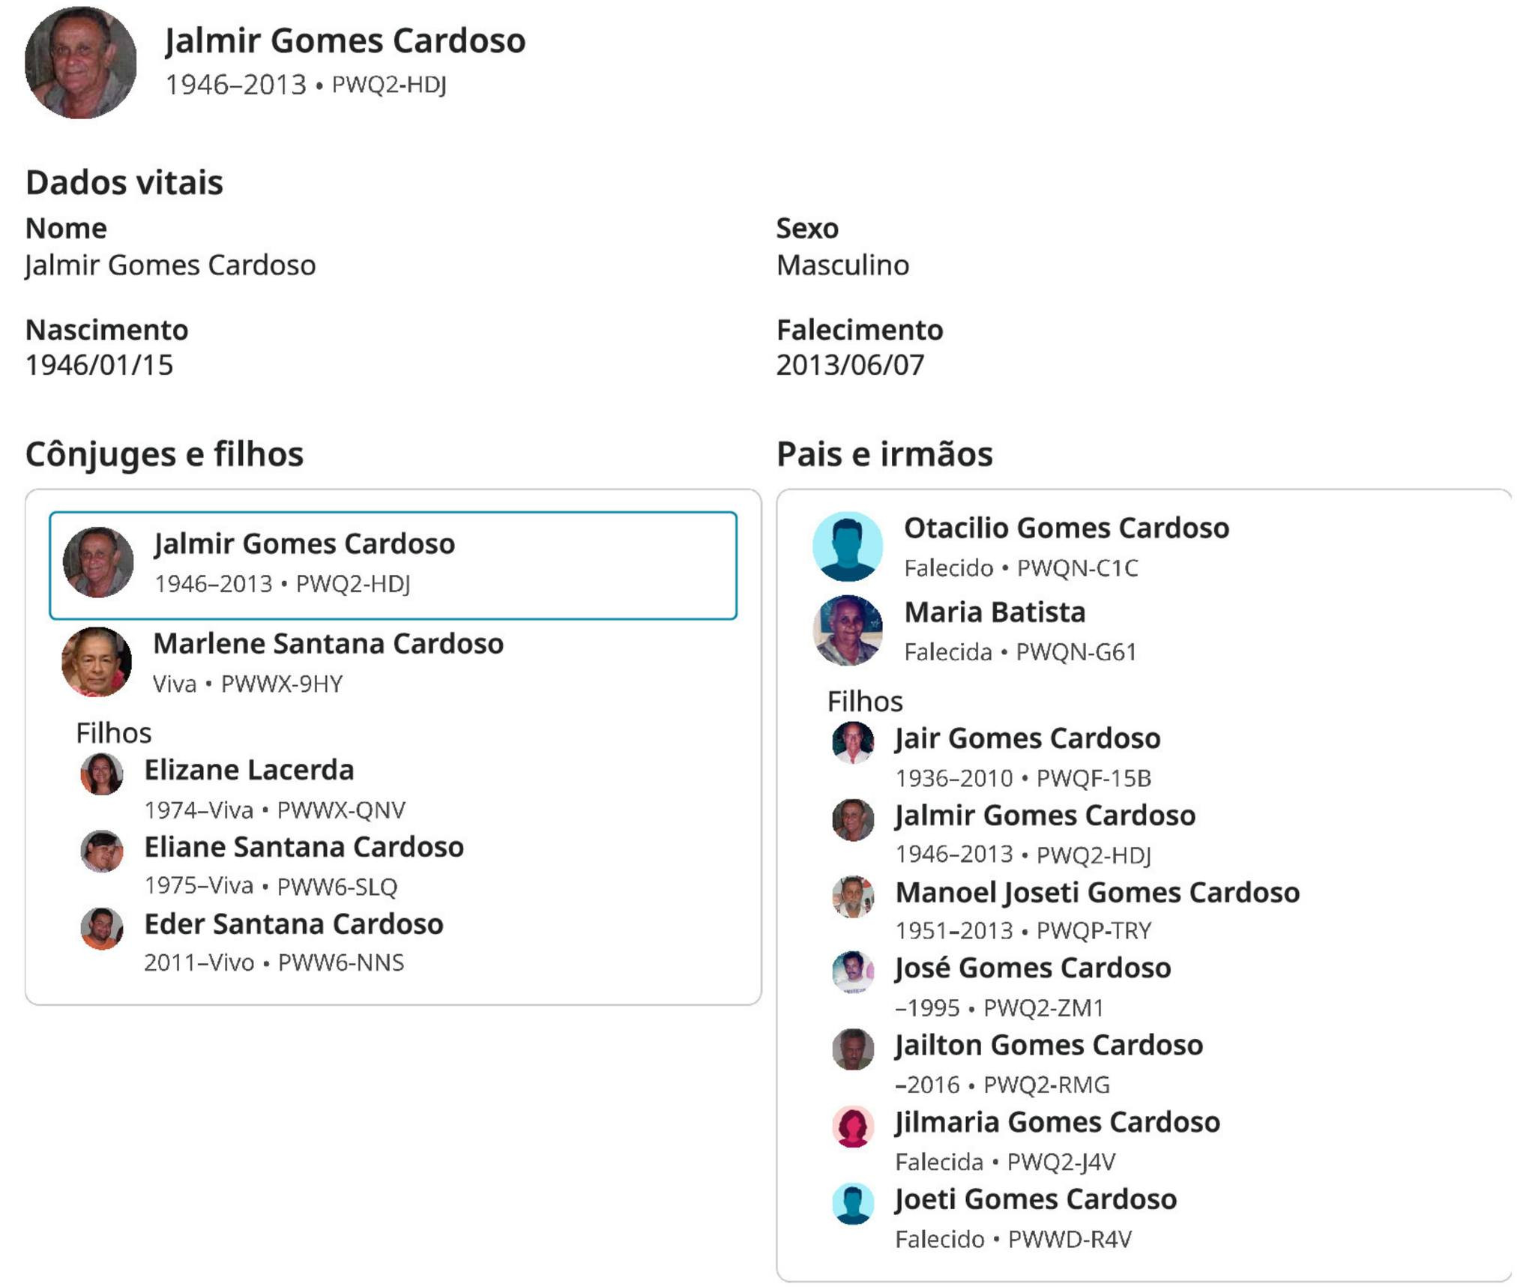Click Maria Batista's portrait thumbnail

point(848,630)
